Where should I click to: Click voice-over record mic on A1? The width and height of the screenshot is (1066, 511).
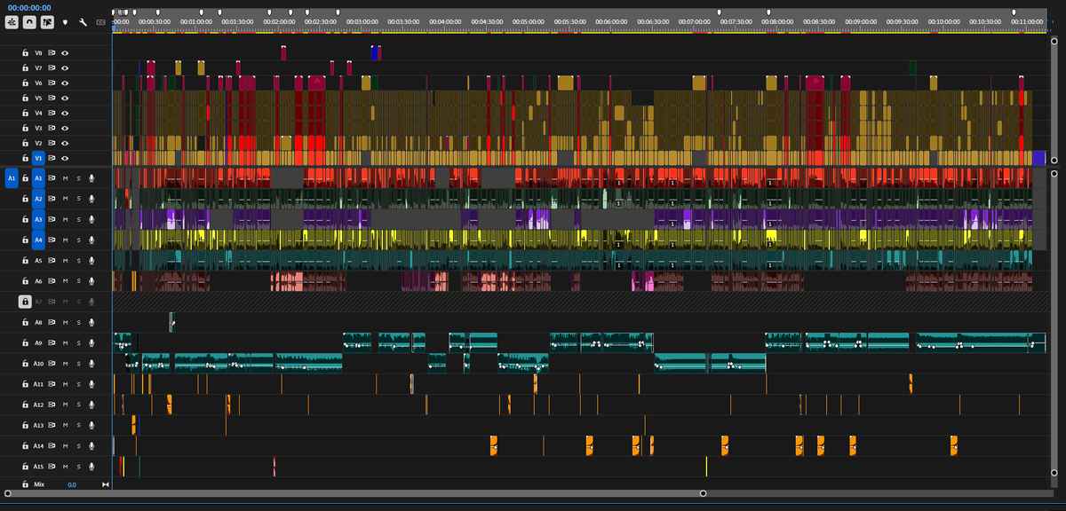91,178
